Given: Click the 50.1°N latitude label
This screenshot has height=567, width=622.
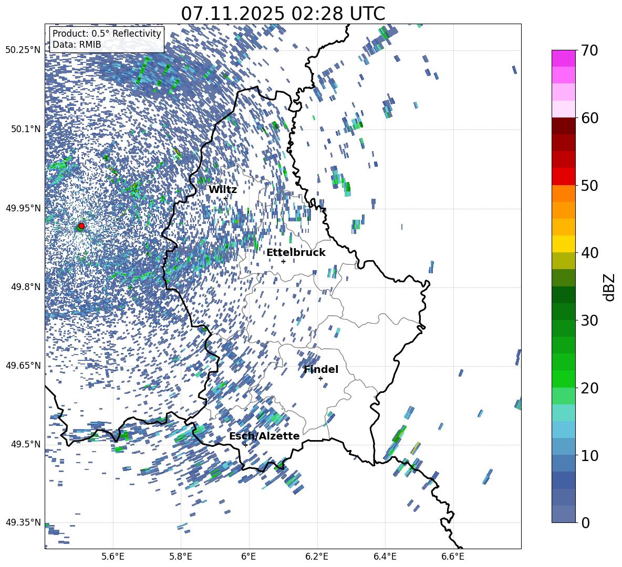Looking at the screenshot, I should [x=26, y=129].
